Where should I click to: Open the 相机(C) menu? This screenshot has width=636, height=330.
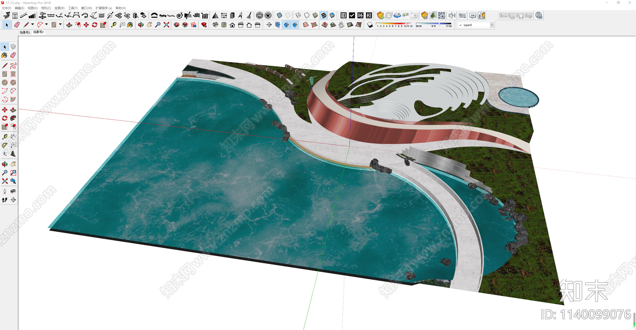pyautogui.click(x=46, y=8)
